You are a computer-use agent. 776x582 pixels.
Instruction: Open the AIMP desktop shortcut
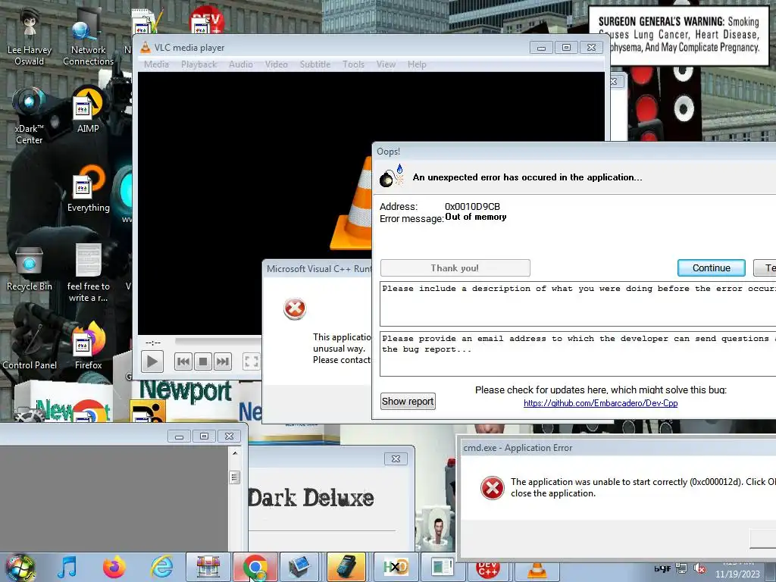(x=88, y=111)
